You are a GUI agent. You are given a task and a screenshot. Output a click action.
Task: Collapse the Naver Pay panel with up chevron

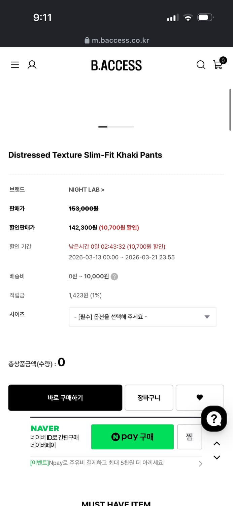tap(217, 444)
